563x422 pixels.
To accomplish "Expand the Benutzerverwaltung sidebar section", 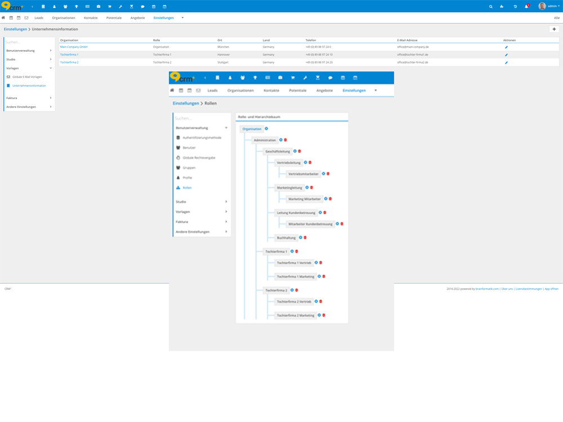I will [x=29, y=51].
